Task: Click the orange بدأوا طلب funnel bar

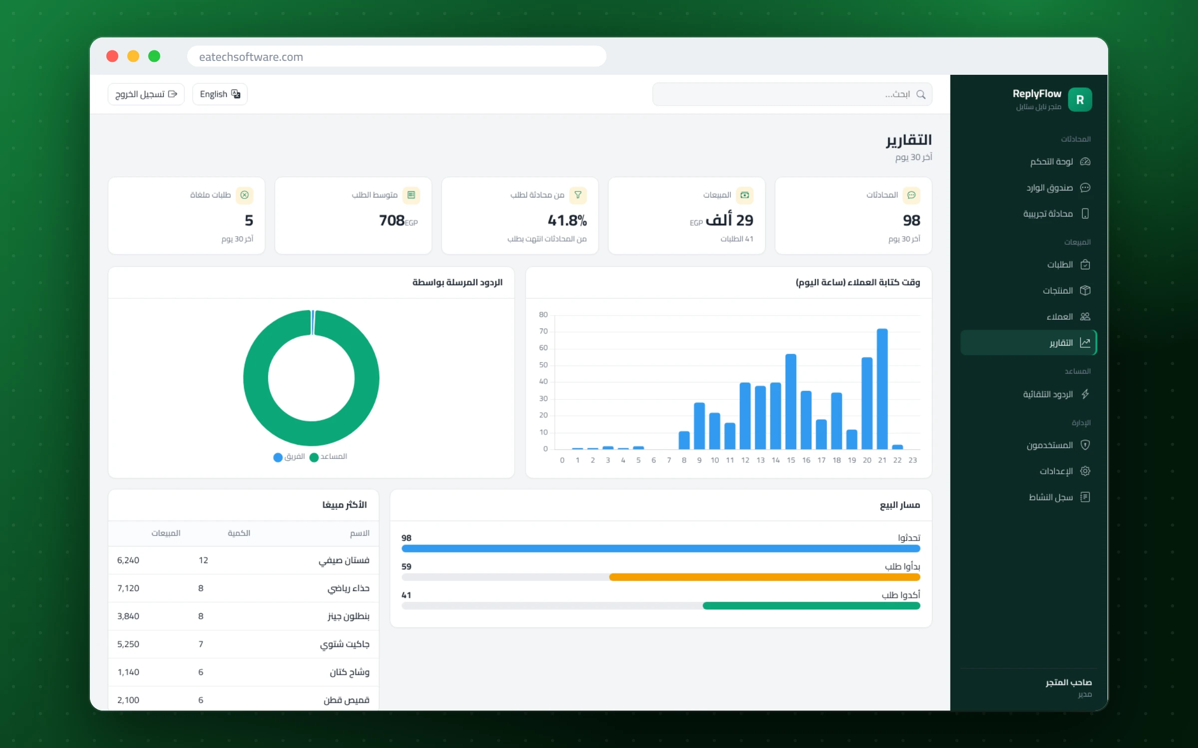Action: click(x=764, y=577)
